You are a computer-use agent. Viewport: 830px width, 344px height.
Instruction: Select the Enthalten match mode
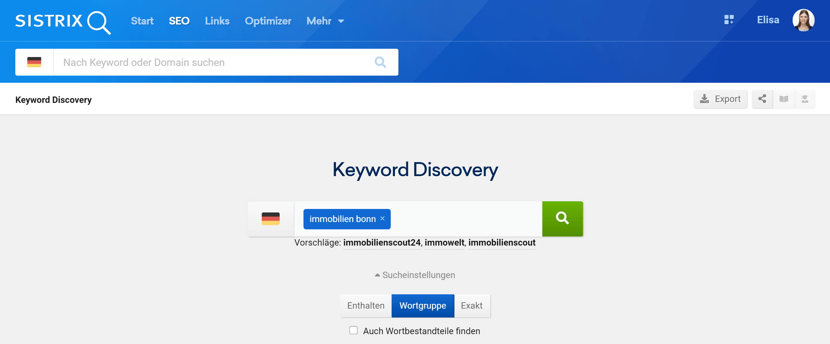366,305
